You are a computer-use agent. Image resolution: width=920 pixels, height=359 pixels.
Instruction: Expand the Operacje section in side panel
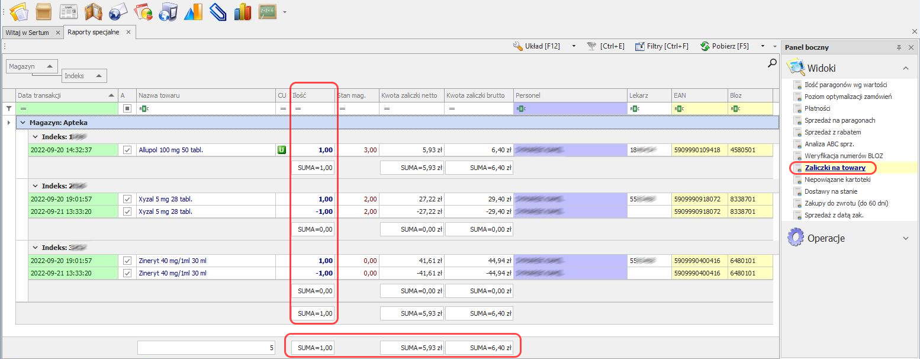(905, 238)
